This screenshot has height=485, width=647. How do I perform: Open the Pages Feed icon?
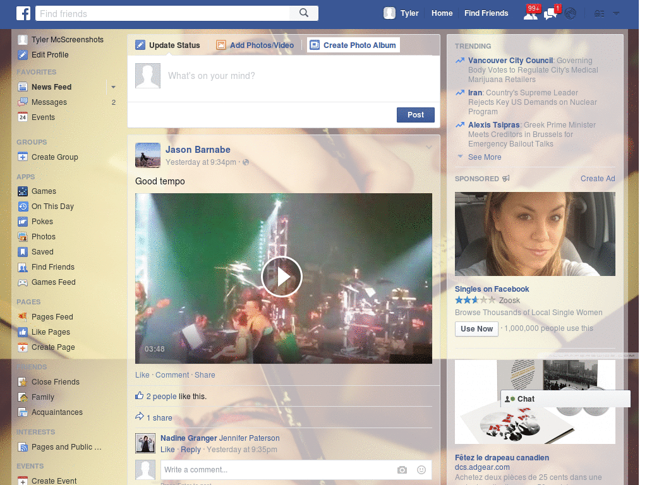pos(23,317)
